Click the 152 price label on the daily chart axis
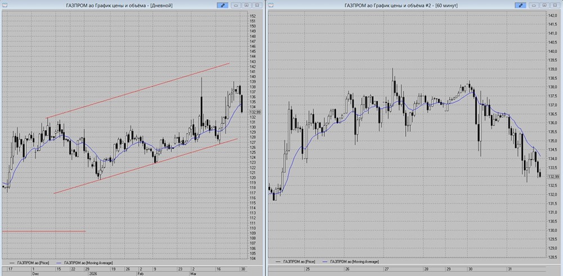Screen dimensions: 563x276 pyautogui.click(x=253, y=16)
